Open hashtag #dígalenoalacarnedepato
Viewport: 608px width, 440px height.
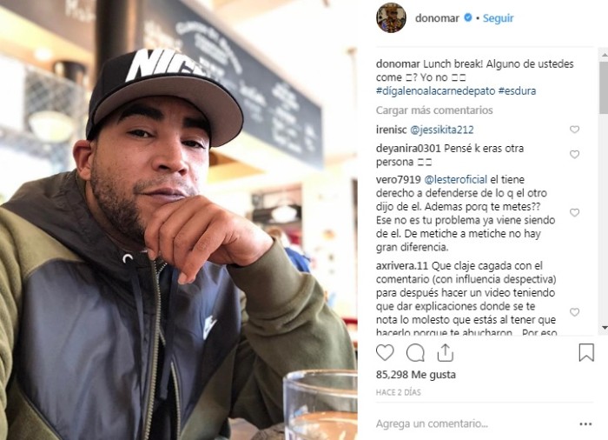435,91
